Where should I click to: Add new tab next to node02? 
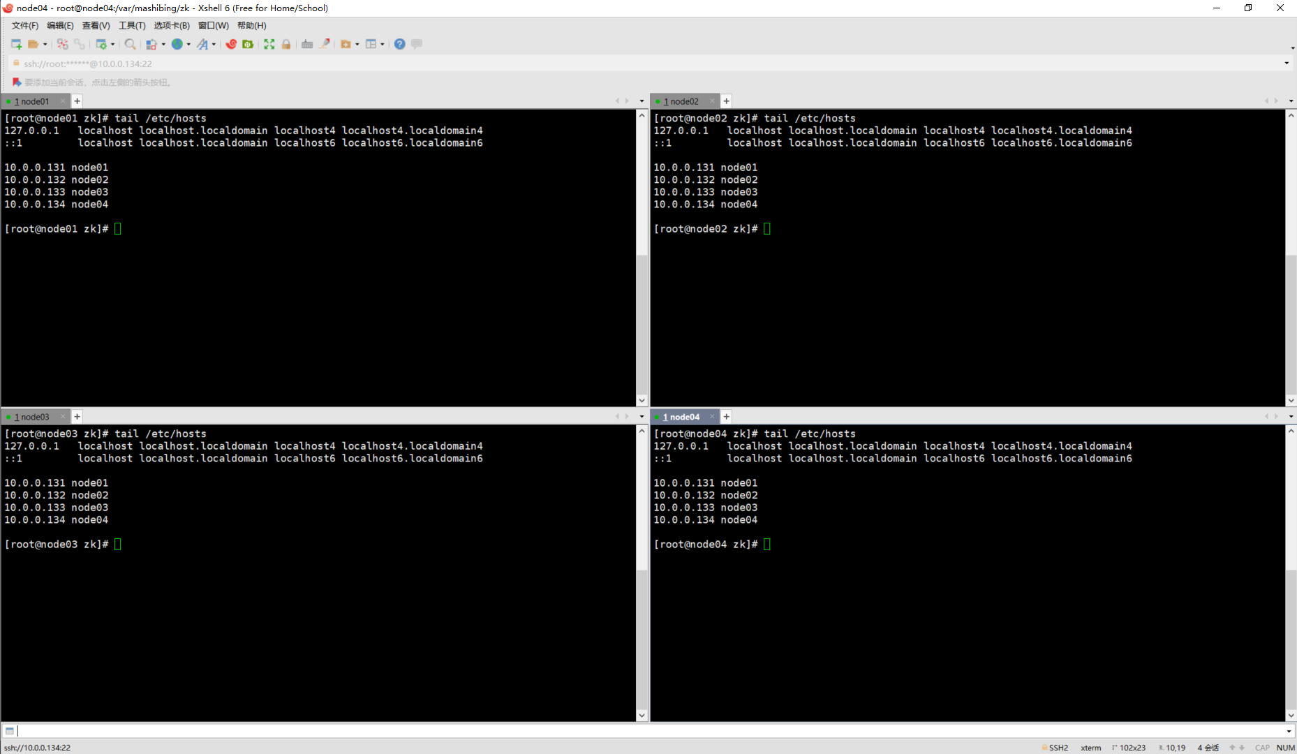[727, 101]
